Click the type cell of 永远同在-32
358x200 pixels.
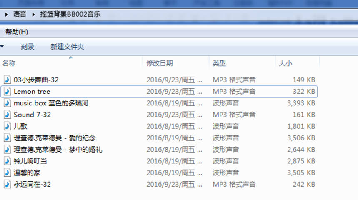(x=234, y=184)
